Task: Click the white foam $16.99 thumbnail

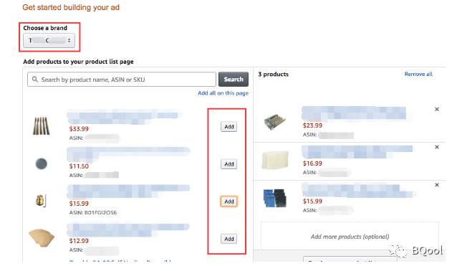Action: coord(275,160)
